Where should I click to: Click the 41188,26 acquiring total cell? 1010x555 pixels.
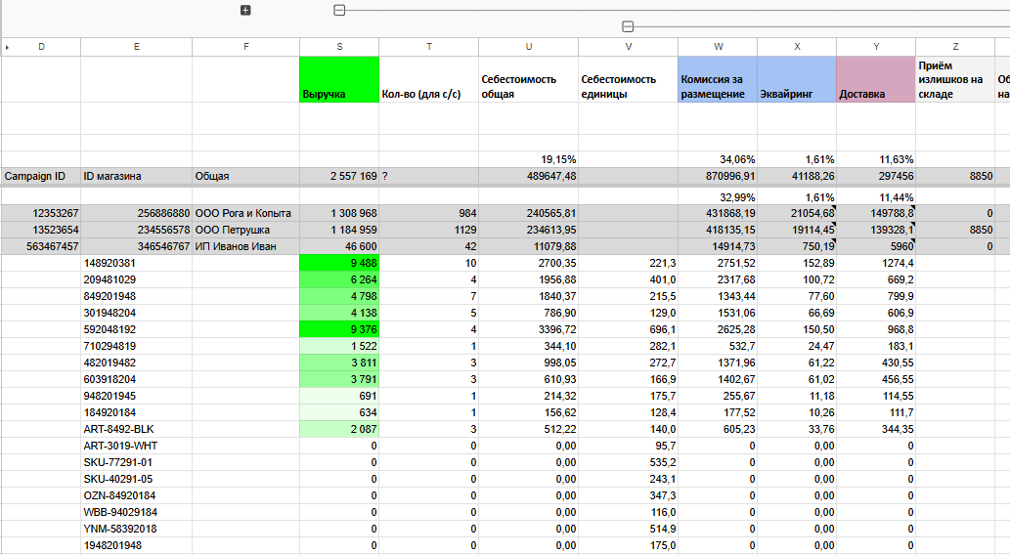click(x=798, y=177)
